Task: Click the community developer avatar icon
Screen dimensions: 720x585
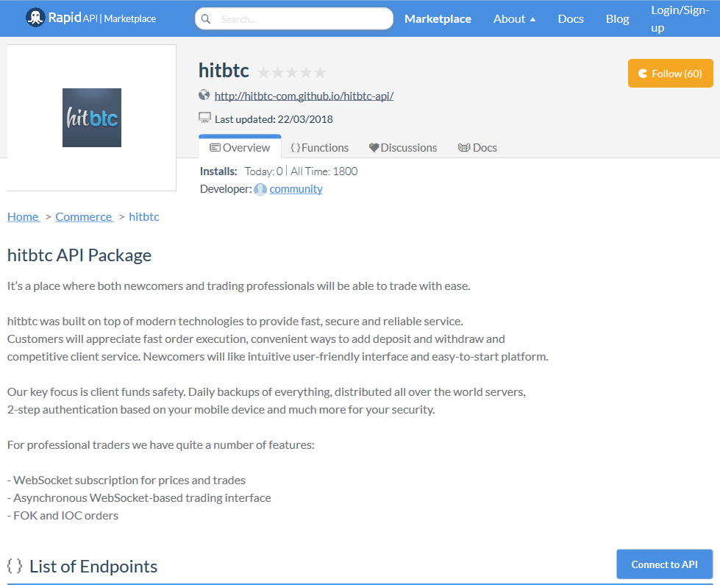Action: [x=260, y=189]
